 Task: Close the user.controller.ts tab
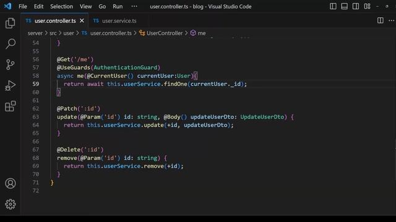(x=82, y=20)
